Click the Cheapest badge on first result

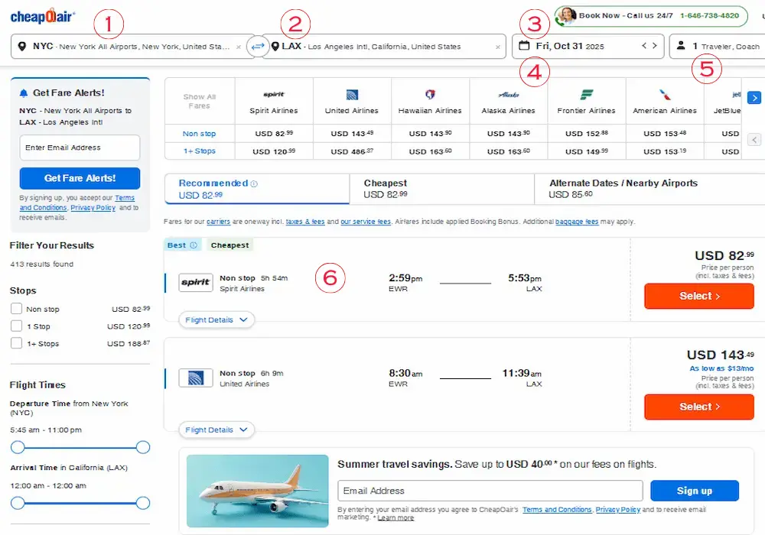[229, 245]
